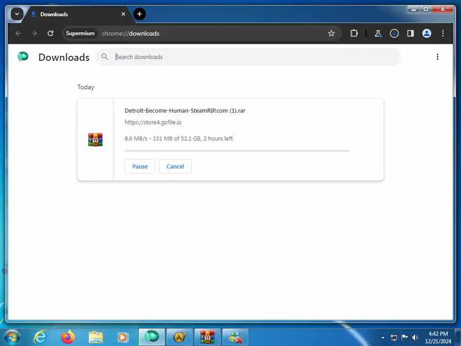Open the profile avatar menu

point(426,33)
